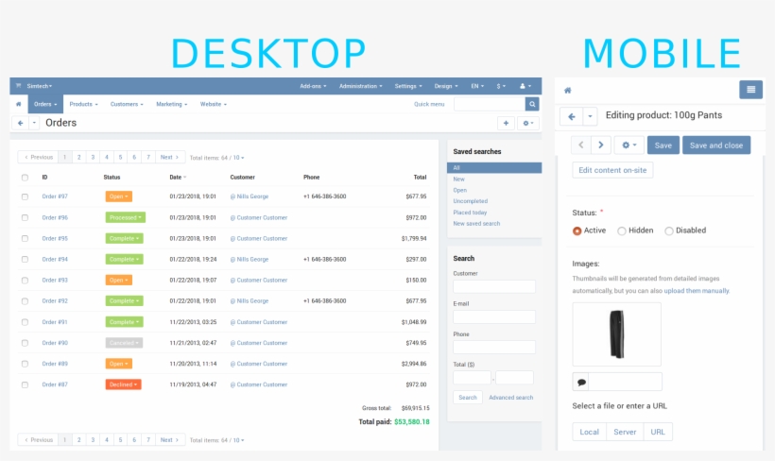Open the Advanced search link
This screenshot has height=461, width=775.
(x=510, y=398)
